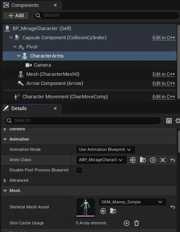Open Details settings gear icon

point(178,121)
